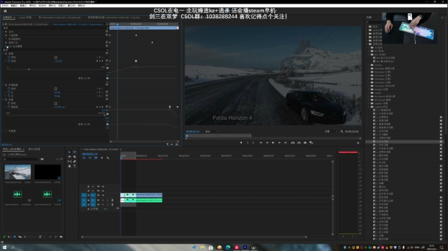Step back one frame in Program Monitor
The image size is (448, 251).
267,143
